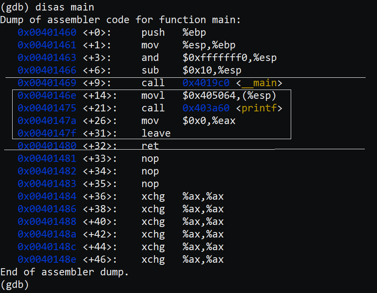Click 'xchg' at offset <+36>
Viewport: 377px width, 293px height.
(x=153, y=196)
